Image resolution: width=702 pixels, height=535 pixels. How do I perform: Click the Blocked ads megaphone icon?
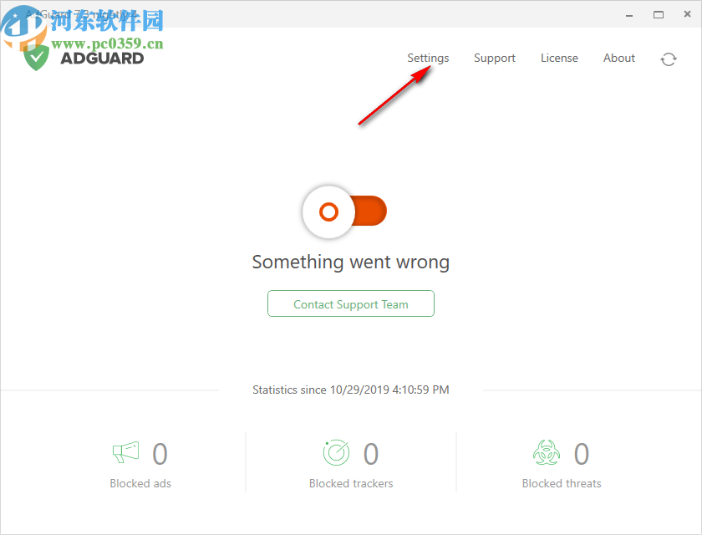pyautogui.click(x=126, y=452)
